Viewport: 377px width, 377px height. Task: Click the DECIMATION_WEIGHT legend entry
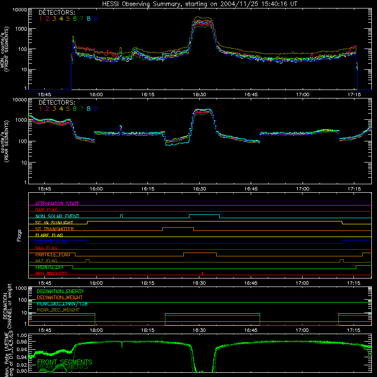pos(60,297)
